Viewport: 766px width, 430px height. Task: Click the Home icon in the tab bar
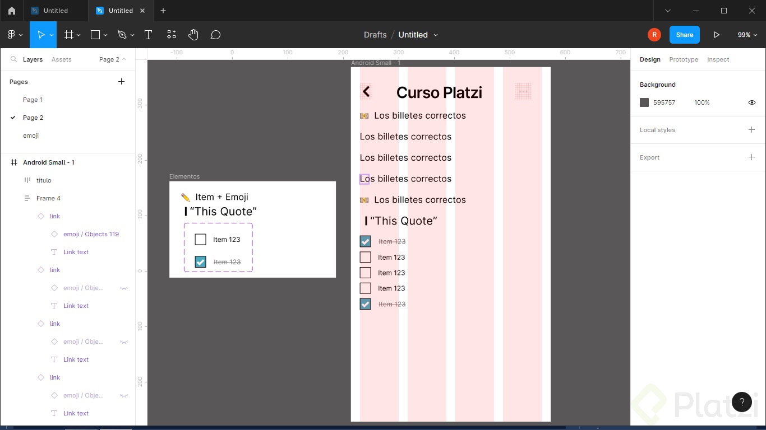pos(12,11)
